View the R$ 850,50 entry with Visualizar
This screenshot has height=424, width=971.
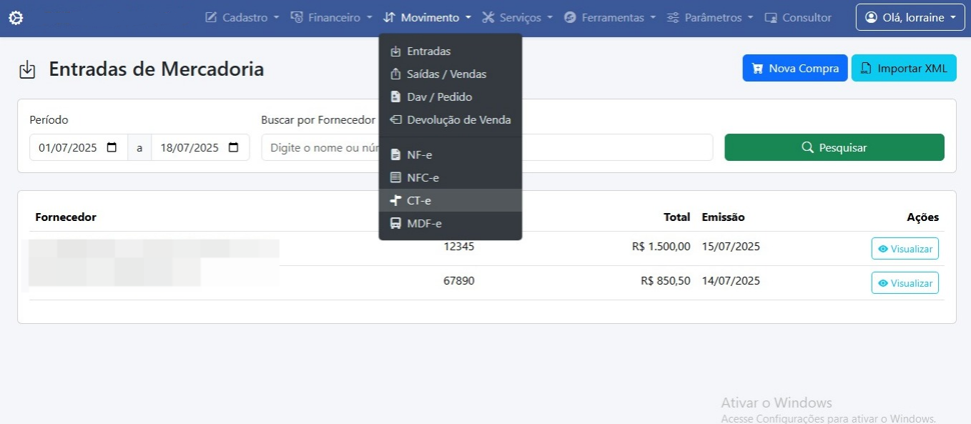(x=905, y=283)
